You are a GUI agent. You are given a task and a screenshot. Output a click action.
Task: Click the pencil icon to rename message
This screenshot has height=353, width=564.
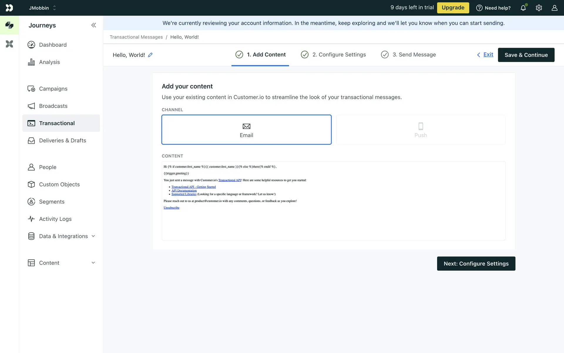(150, 55)
